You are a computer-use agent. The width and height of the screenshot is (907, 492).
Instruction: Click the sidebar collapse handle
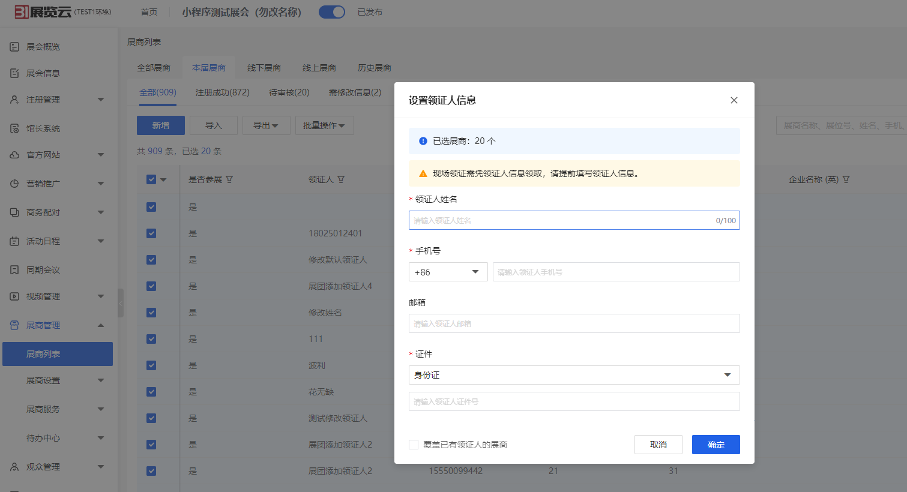click(x=121, y=303)
